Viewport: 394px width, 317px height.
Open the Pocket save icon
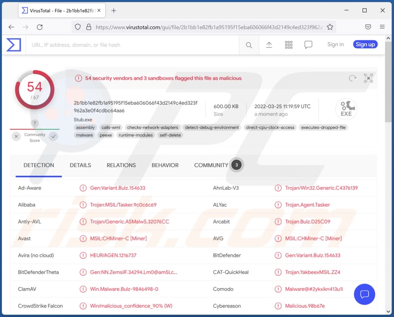(368, 27)
